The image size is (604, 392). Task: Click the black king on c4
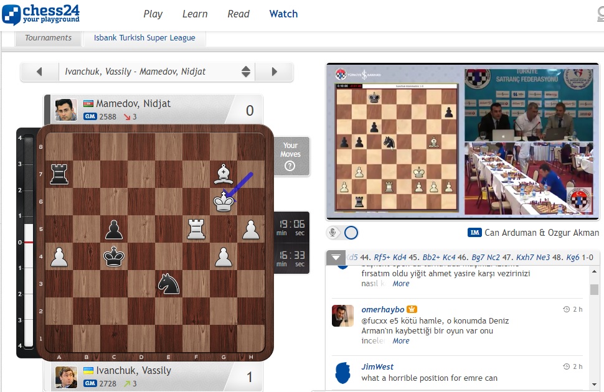pos(114,256)
